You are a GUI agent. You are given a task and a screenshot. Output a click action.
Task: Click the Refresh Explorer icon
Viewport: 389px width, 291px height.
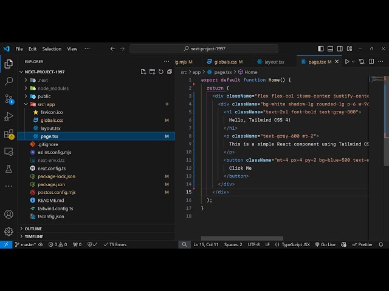(160, 72)
